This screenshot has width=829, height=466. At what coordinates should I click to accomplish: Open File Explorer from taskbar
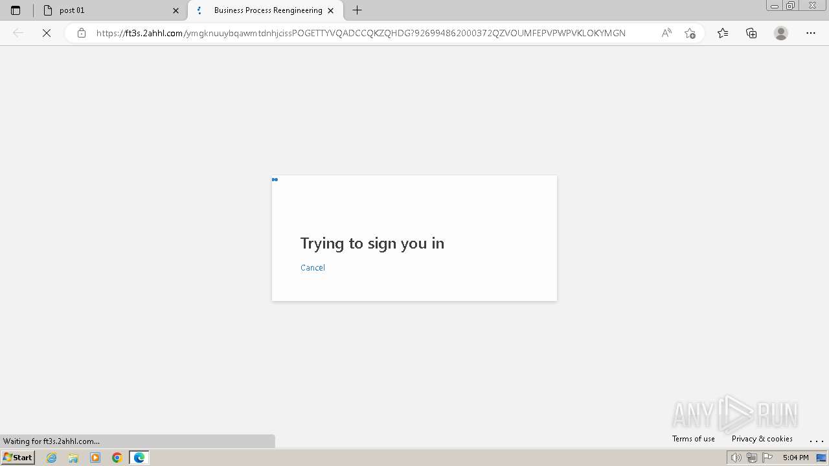[x=73, y=458]
